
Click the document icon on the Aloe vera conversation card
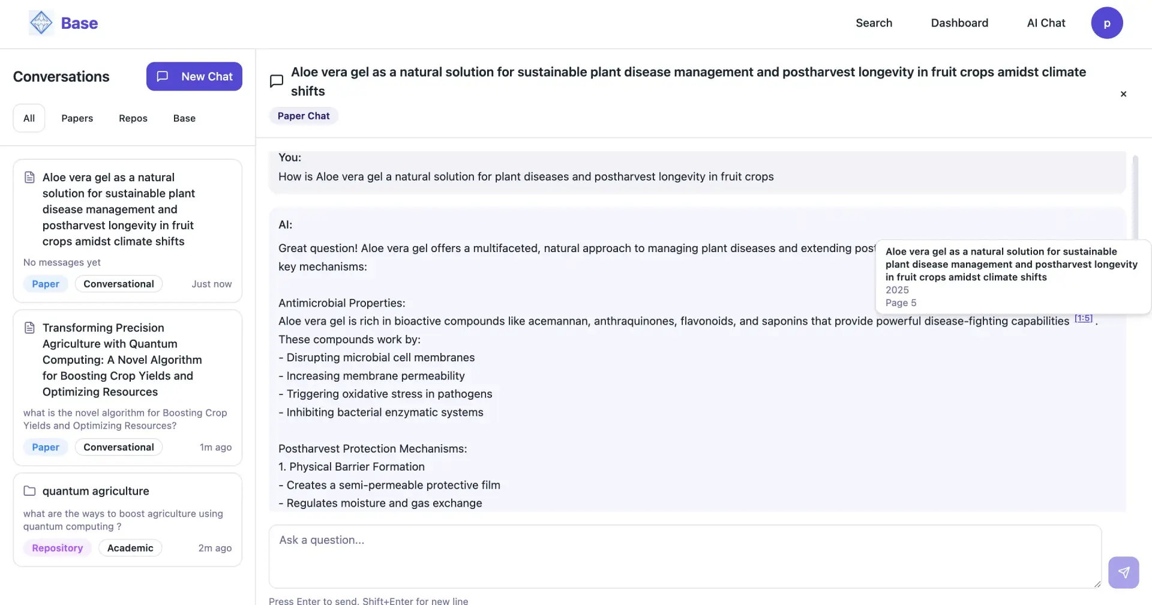(30, 176)
